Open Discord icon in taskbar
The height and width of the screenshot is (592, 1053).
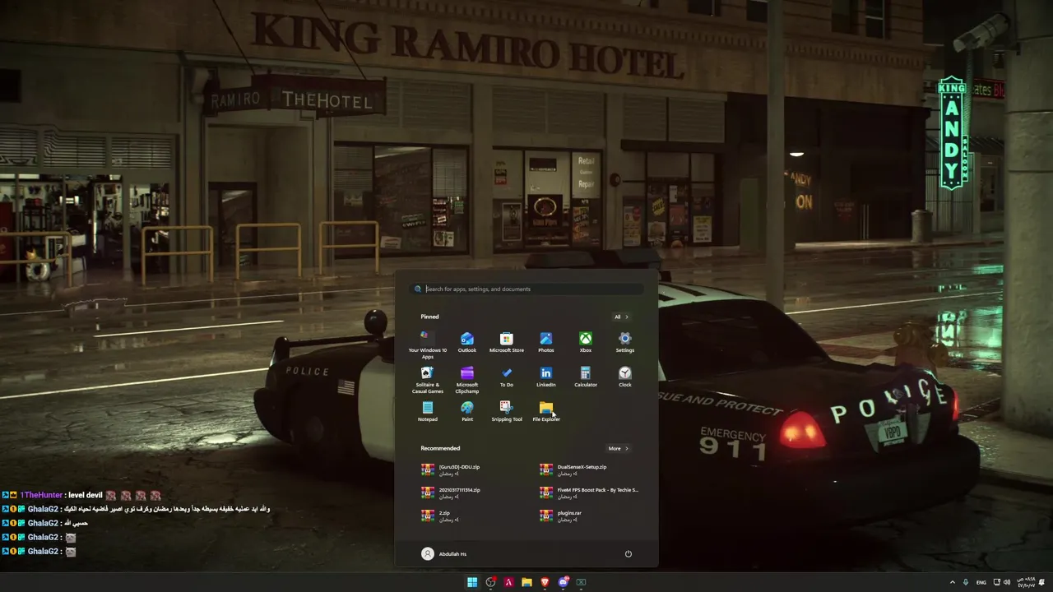click(563, 582)
